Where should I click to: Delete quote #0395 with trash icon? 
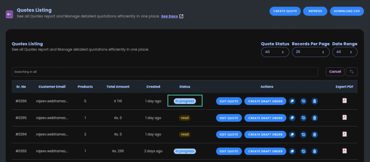[x=315, y=118]
